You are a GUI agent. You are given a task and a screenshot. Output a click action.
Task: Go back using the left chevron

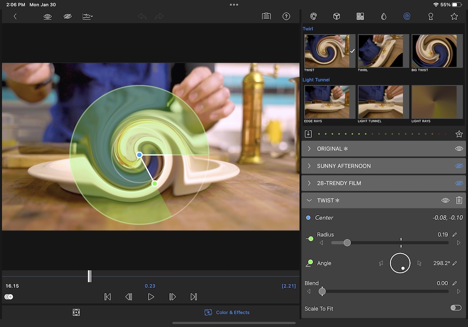(15, 16)
